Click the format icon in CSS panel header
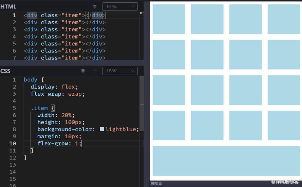 (x=83, y=71)
